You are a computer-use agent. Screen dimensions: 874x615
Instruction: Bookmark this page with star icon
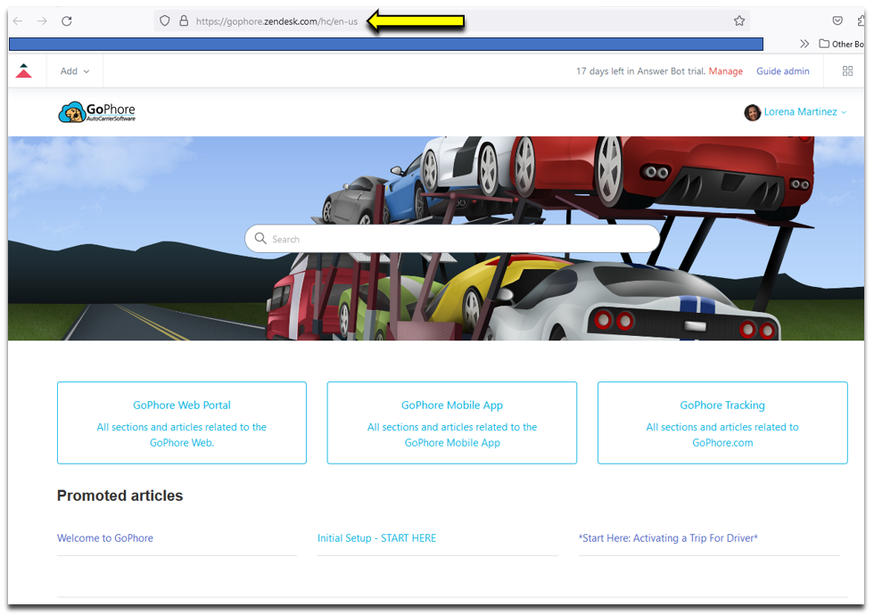coord(739,20)
